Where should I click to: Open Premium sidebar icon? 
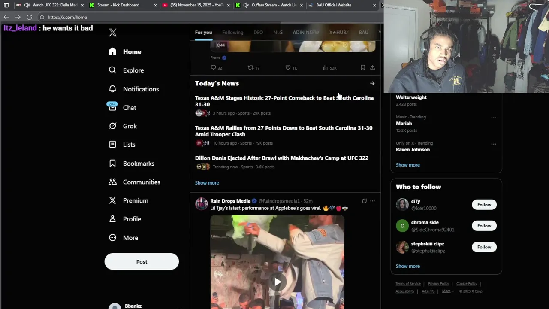click(x=112, y=200)
